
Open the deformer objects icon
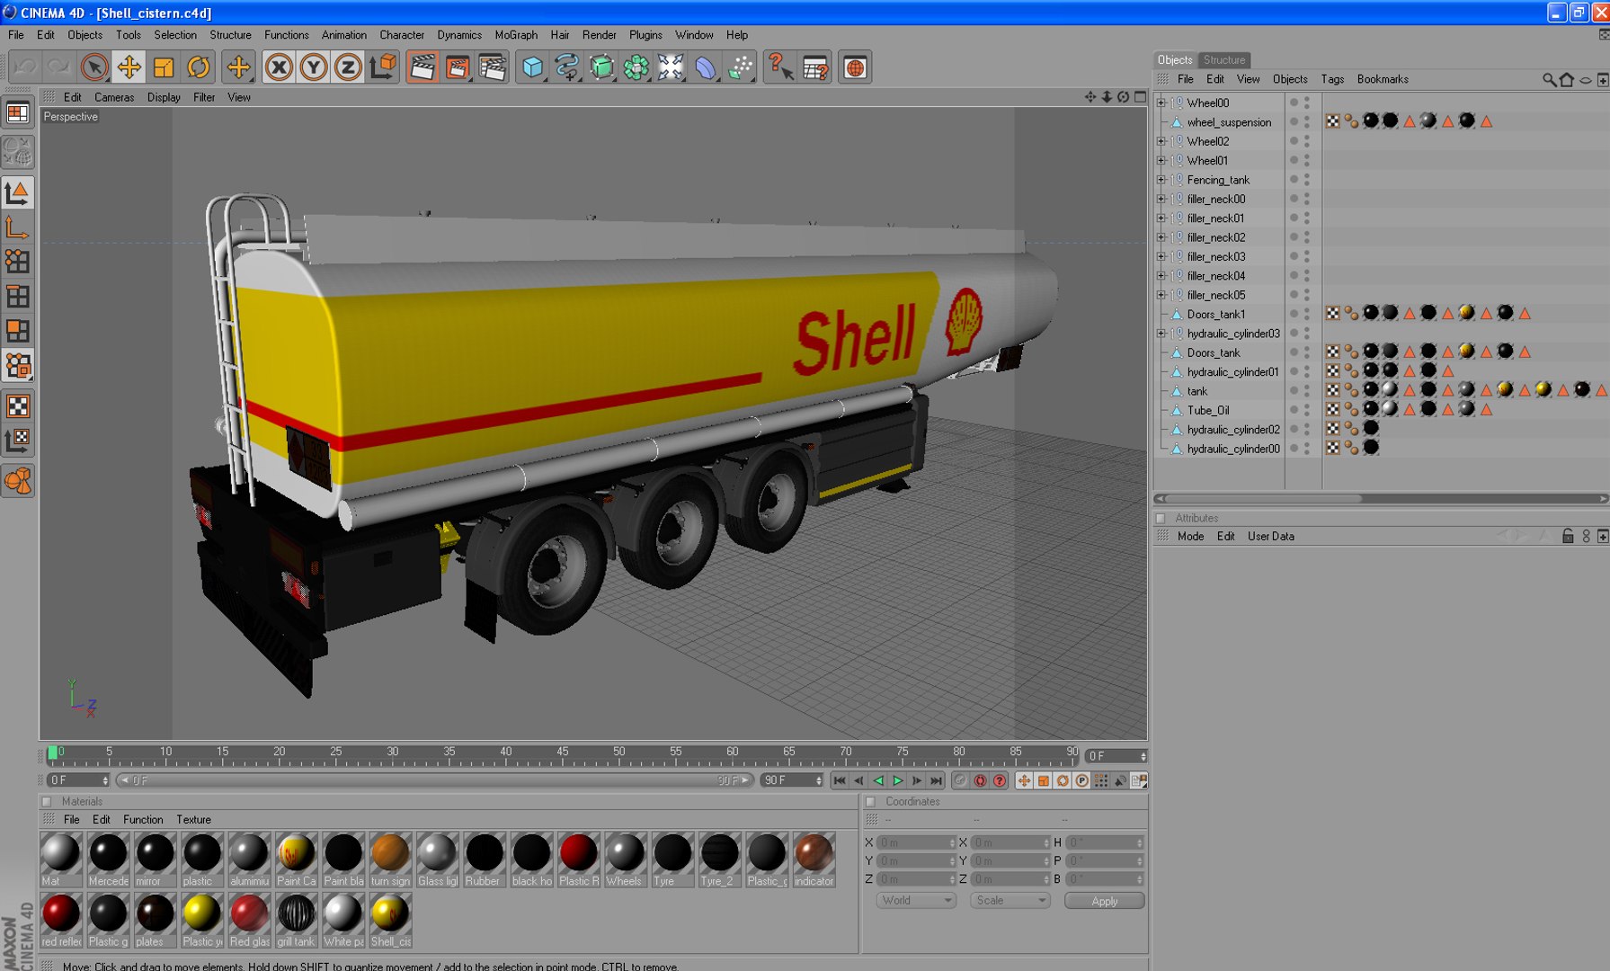click(x=706, y=67)
